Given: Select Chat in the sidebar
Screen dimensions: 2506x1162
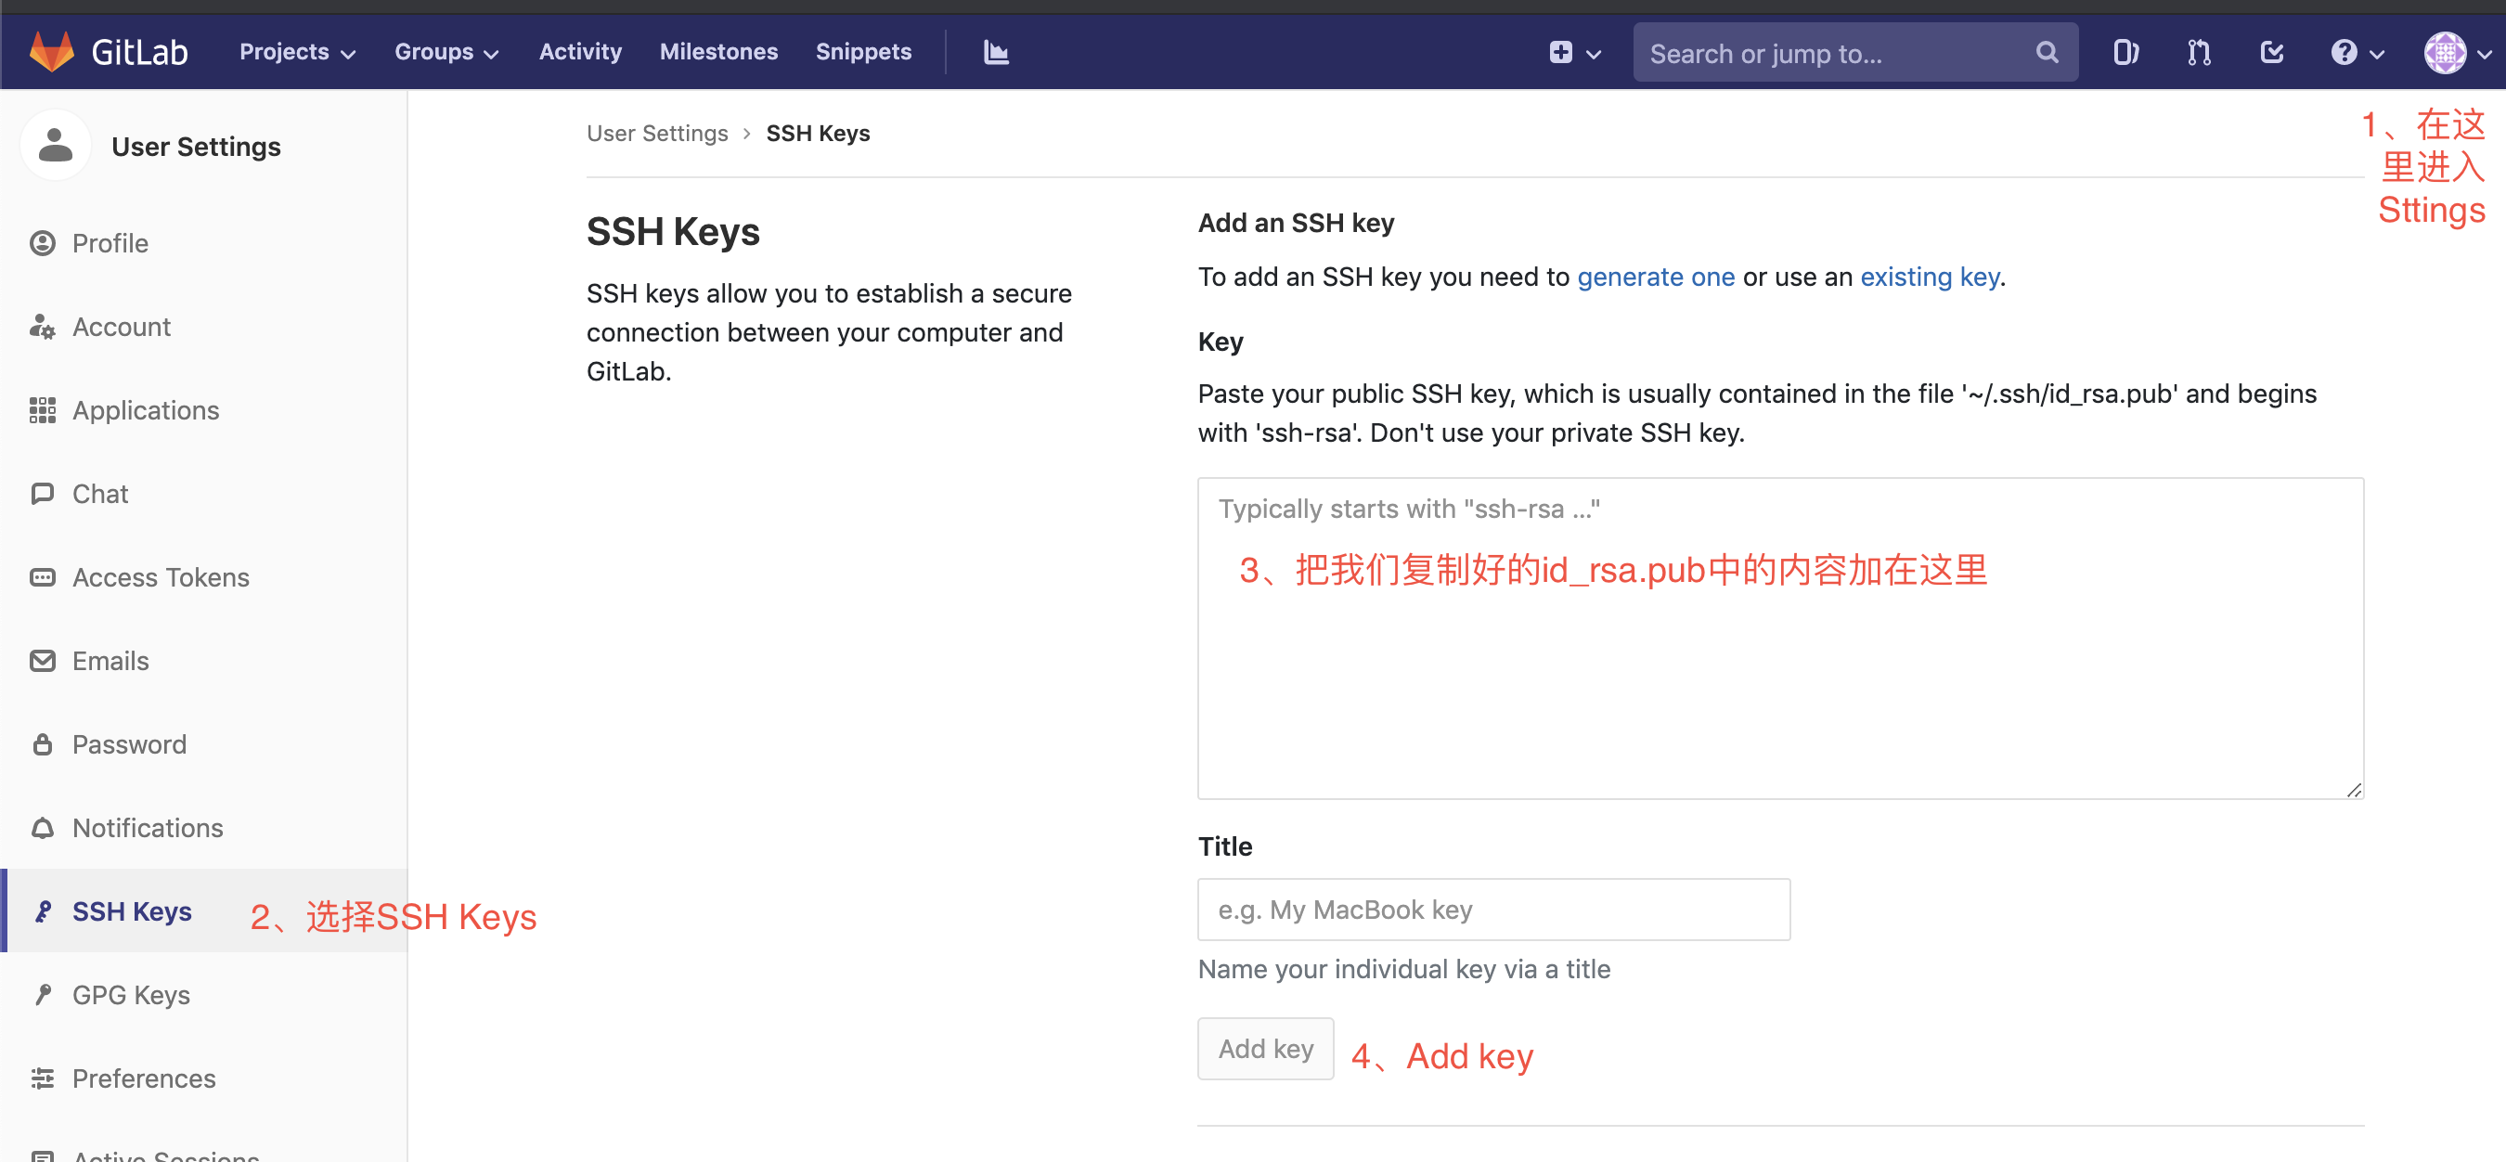Looking at the screenshot, I should coord(203,494).
